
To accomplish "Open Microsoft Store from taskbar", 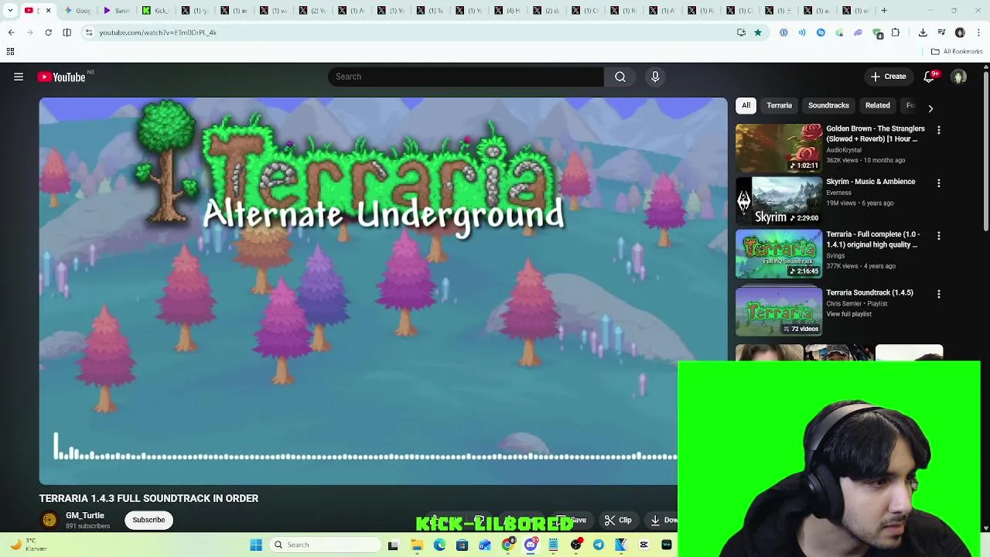I will click(x=462, y=545).
